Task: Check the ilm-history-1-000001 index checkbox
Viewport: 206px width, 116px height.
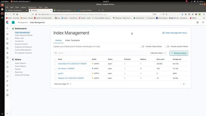Action: pyautogui.click(x=55, y=69)
